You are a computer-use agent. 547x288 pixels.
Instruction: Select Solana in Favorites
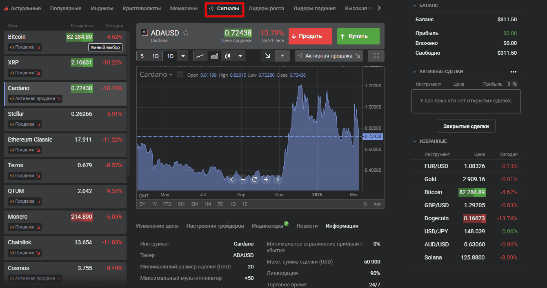(466, 257)
